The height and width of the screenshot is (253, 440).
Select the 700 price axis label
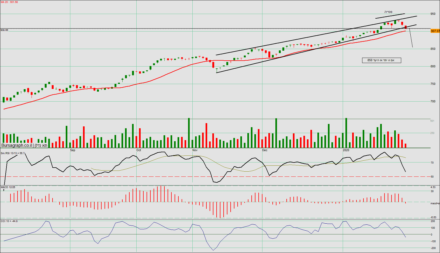(433, 101)
